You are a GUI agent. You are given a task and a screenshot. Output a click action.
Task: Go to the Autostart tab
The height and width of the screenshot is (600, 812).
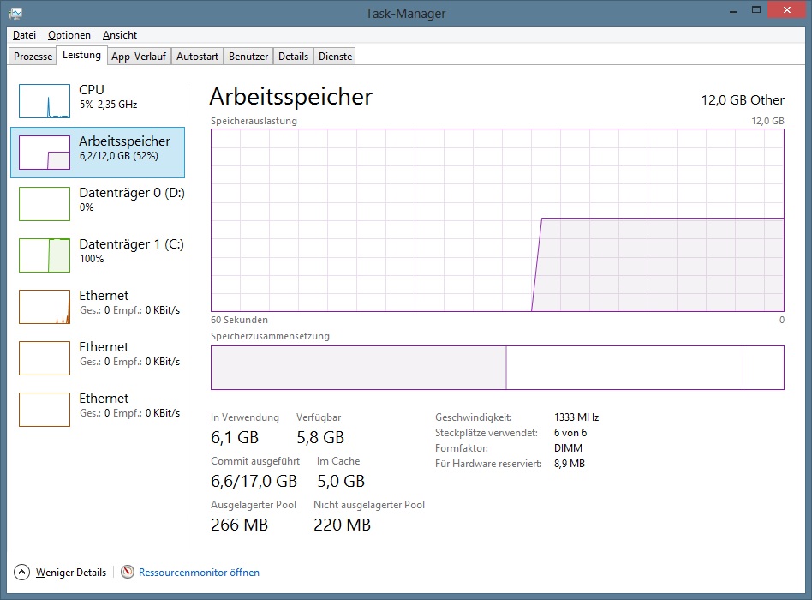pyautogui.click(x=197, y=57)
